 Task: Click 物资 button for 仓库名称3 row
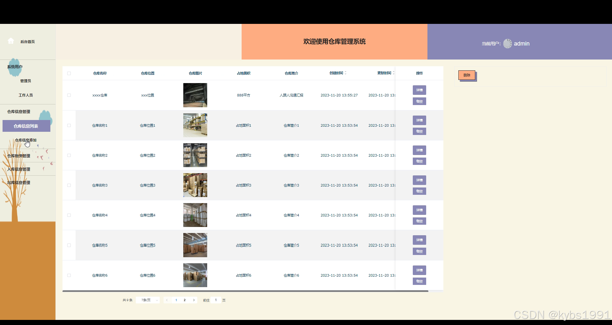point(419,191)
